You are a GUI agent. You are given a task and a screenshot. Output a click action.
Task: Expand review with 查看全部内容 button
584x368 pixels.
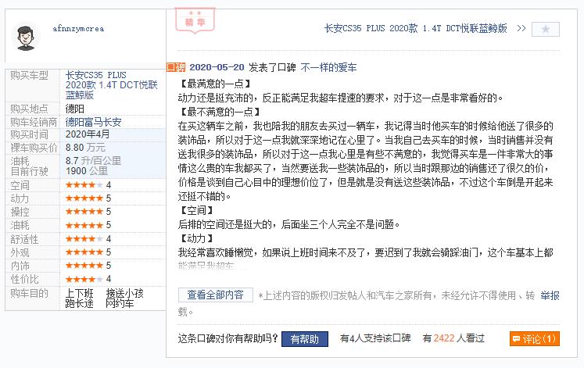(x=215, y=295)
